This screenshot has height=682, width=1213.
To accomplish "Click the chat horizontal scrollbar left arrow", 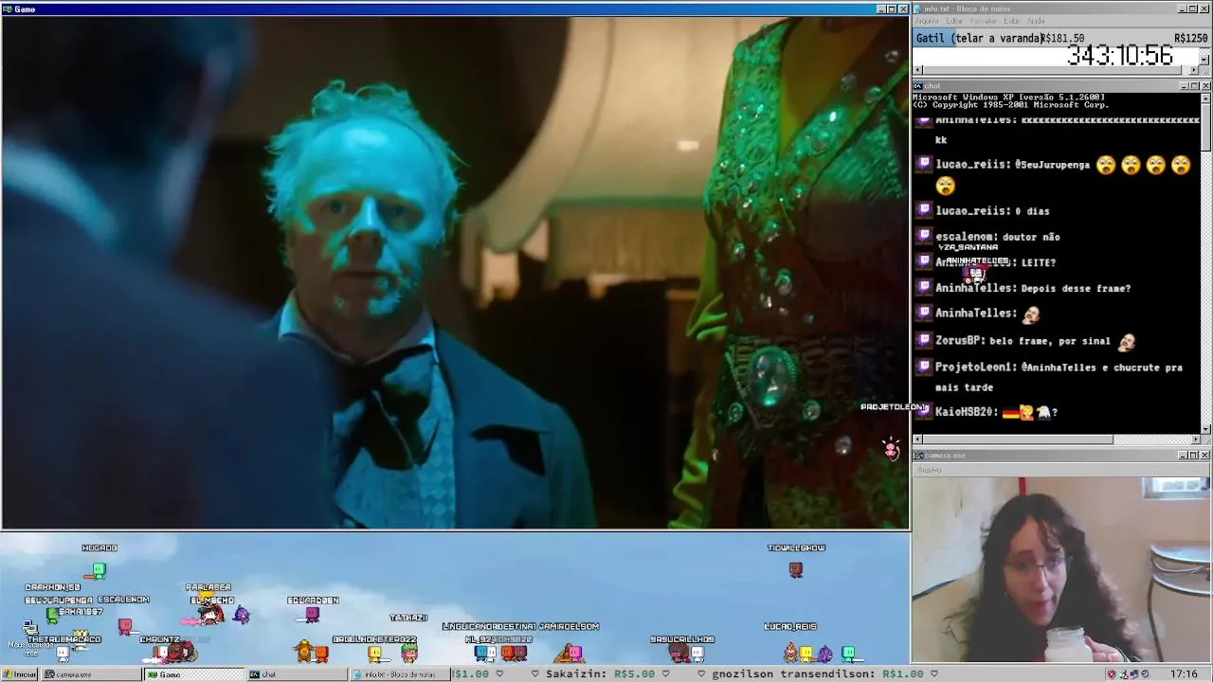I will 917,440.
